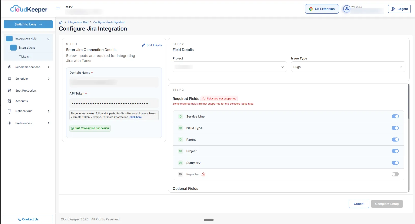Open Accounts menu item
This screenshot has height=224, width=415.
click(x=22, y=101)
